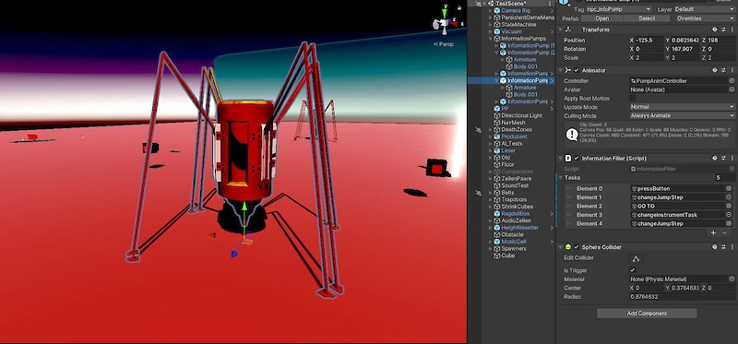
Task: Open Transform component help icon
Action: pyautogui.click(x=714, y=30)
